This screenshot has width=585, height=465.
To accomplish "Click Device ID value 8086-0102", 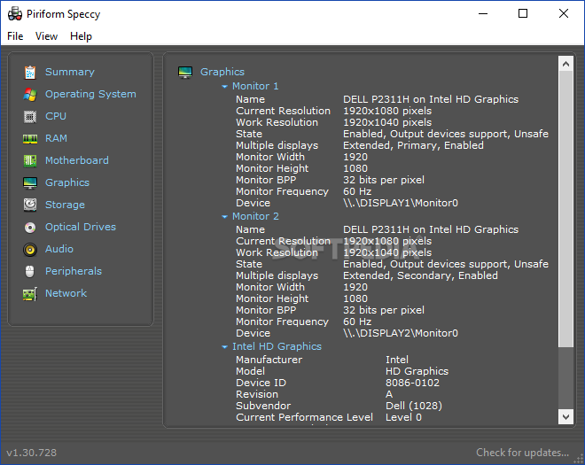I will point(412,383).
